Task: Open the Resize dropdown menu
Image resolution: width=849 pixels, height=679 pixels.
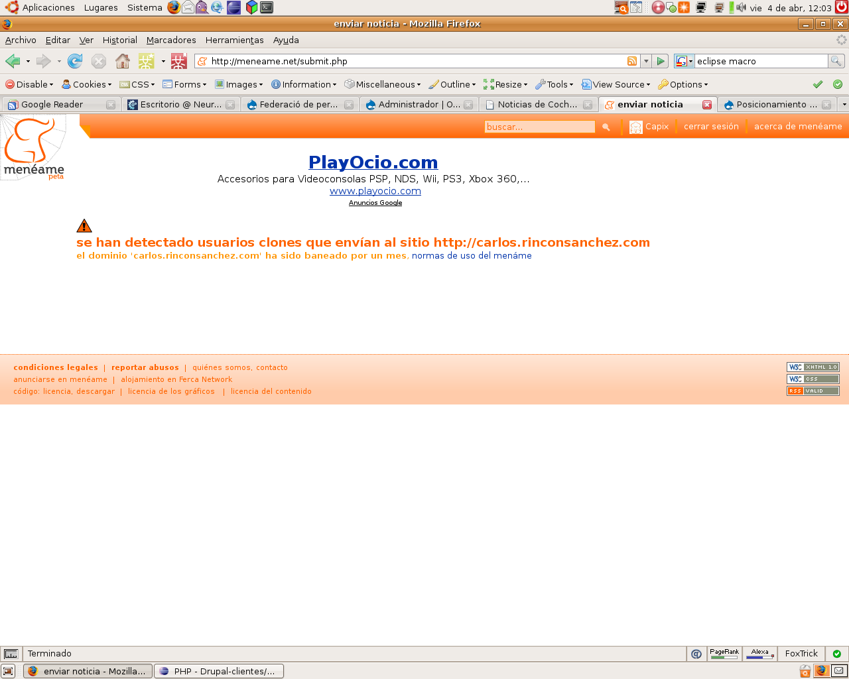Action: [505, 84]
